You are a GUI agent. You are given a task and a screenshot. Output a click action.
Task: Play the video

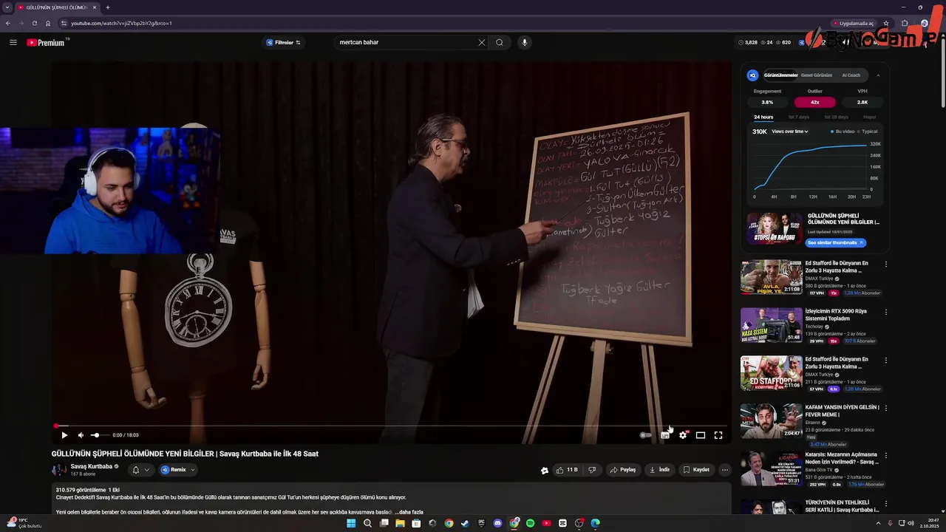tap(64, 435)
